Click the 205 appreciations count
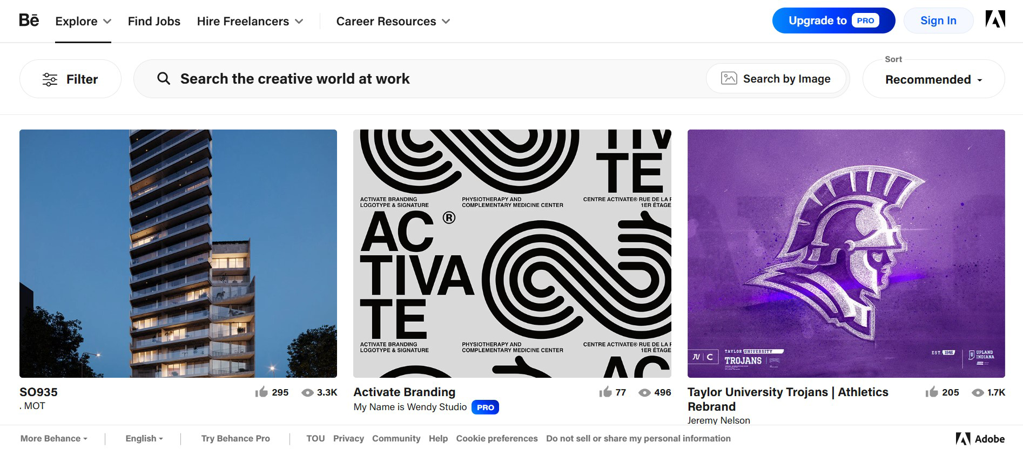This screenshot has width=1023, height=449. pyautogui.click(x=950, y=392)
